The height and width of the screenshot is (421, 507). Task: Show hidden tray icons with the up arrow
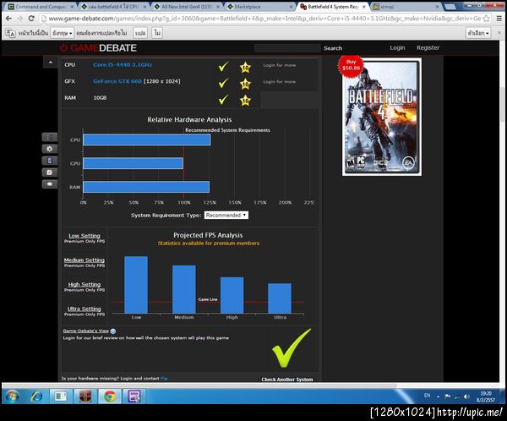click(x=438, y=396)
